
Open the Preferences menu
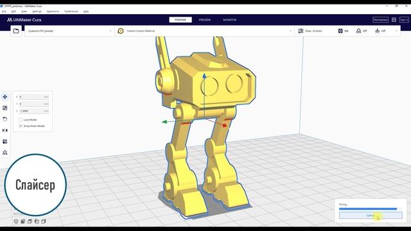71,12
